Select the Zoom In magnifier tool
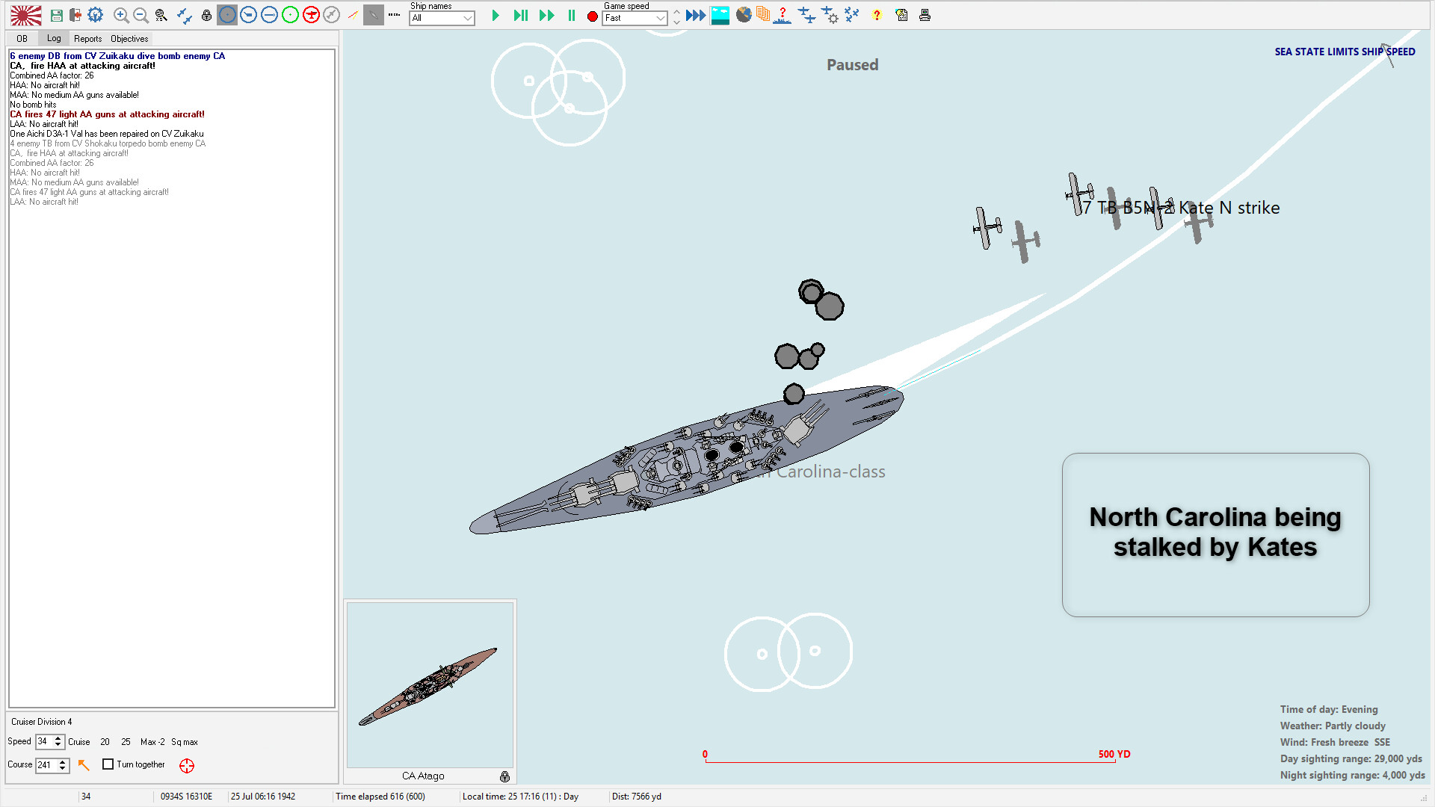Viewport: 1435px width, 807px height. [x=121, y=15]
